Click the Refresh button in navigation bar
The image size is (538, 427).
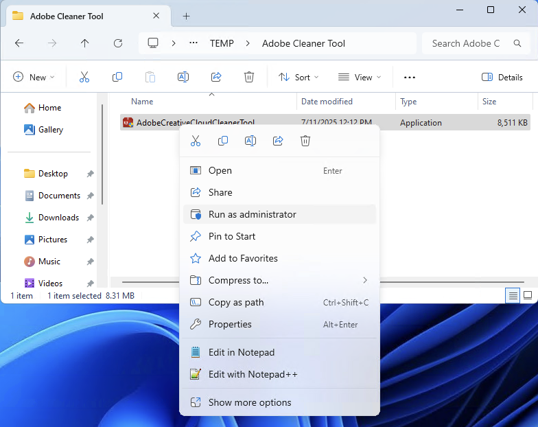[118, 43]
